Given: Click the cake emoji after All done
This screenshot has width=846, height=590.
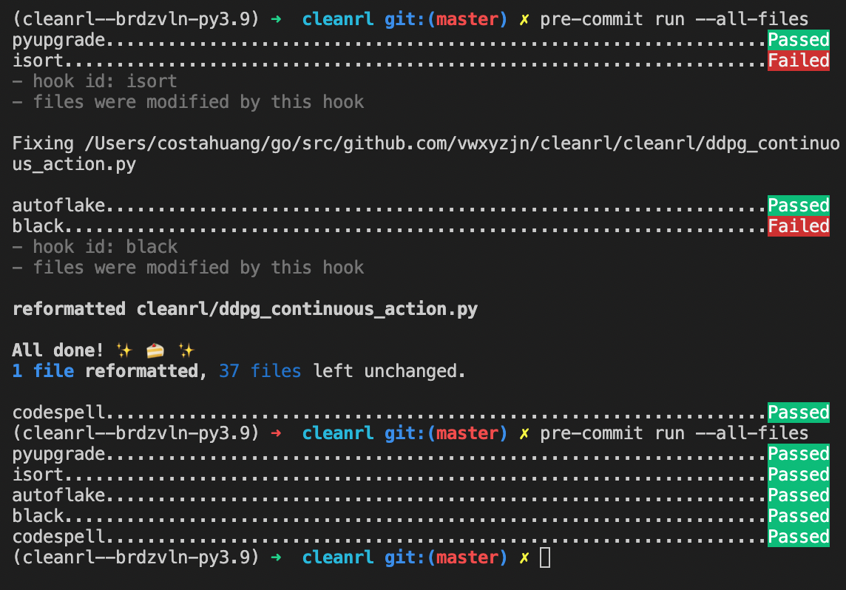Looking at the screenshot, I should coord(155,350).
